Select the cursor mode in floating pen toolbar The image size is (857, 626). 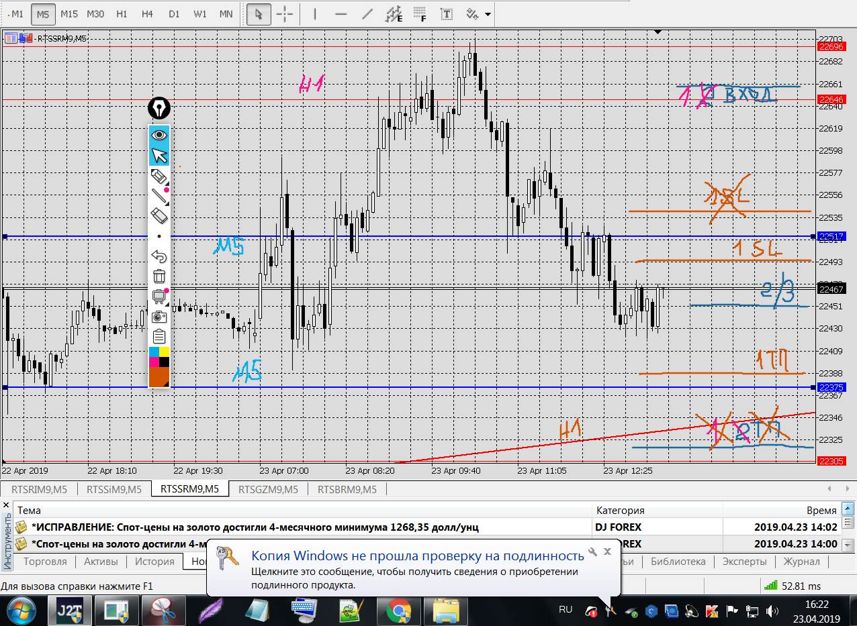coord(159,156)
